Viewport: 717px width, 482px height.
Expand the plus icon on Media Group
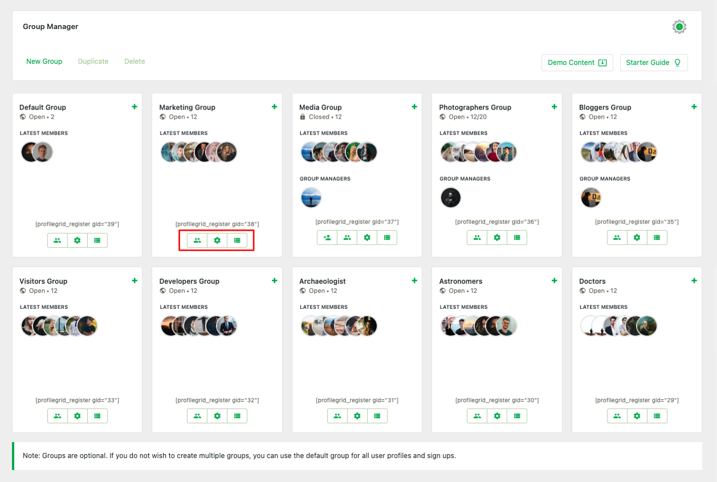pyautogui.click(x=414, y=107)
